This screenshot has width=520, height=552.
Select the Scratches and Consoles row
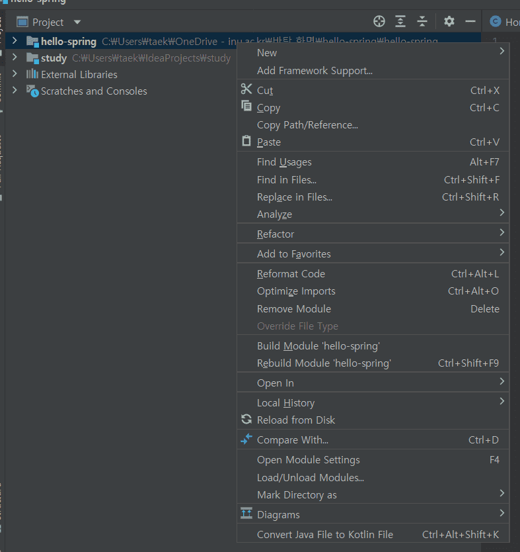point(121,91)
